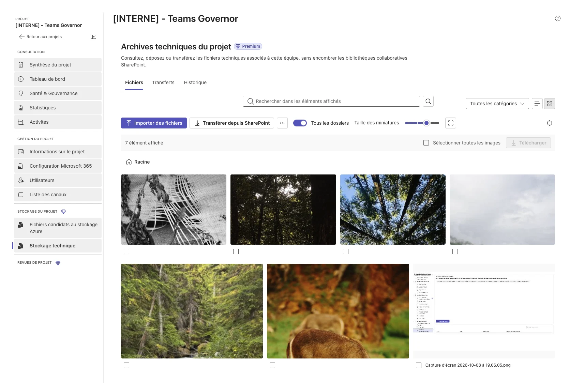
Task: Open Liste des canaux menu item
Action: (x=58, y=195)
